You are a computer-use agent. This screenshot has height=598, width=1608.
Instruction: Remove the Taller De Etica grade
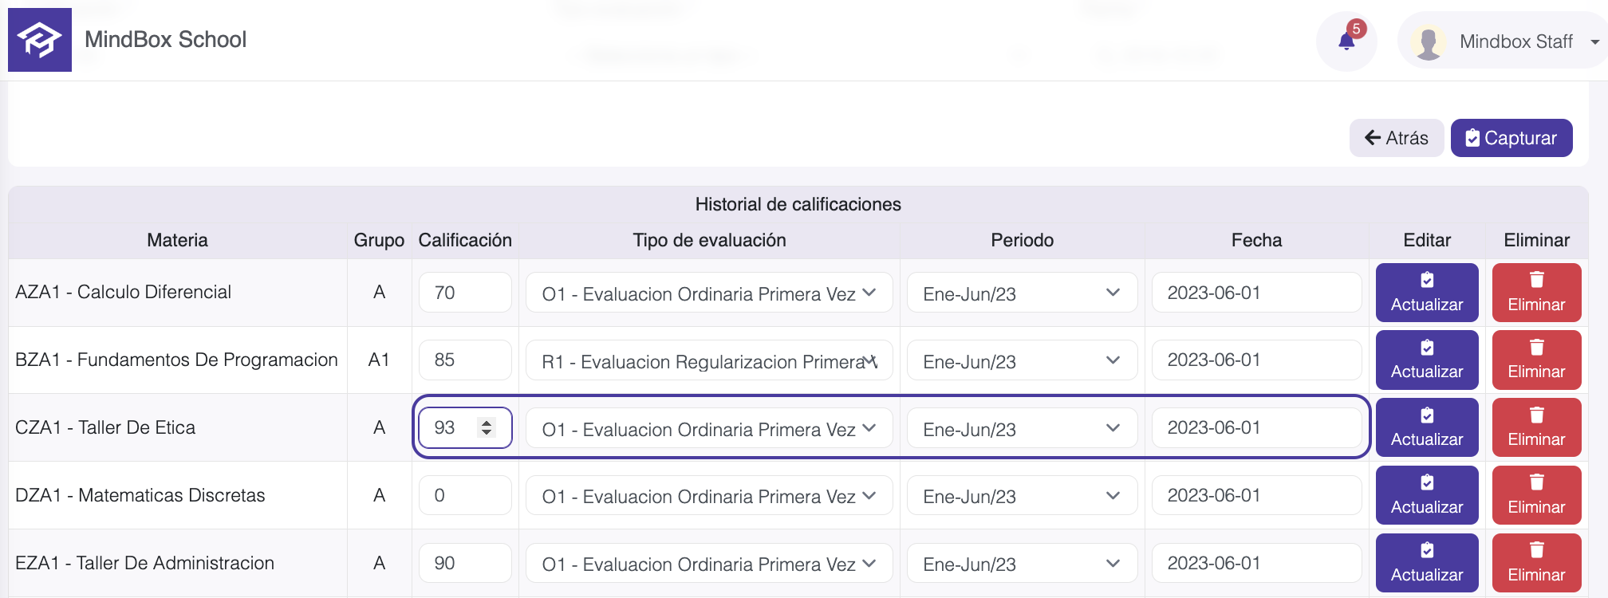pos(1536,427)
